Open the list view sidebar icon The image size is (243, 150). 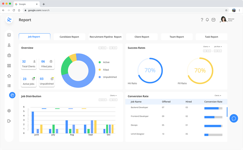click(x=9, y=86)
